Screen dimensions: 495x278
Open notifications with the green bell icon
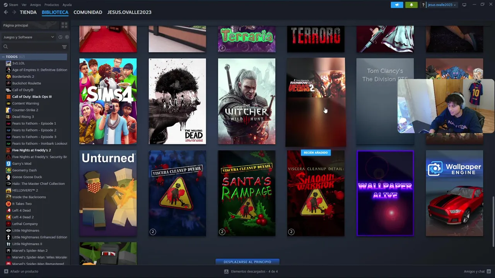click(411, 5)
